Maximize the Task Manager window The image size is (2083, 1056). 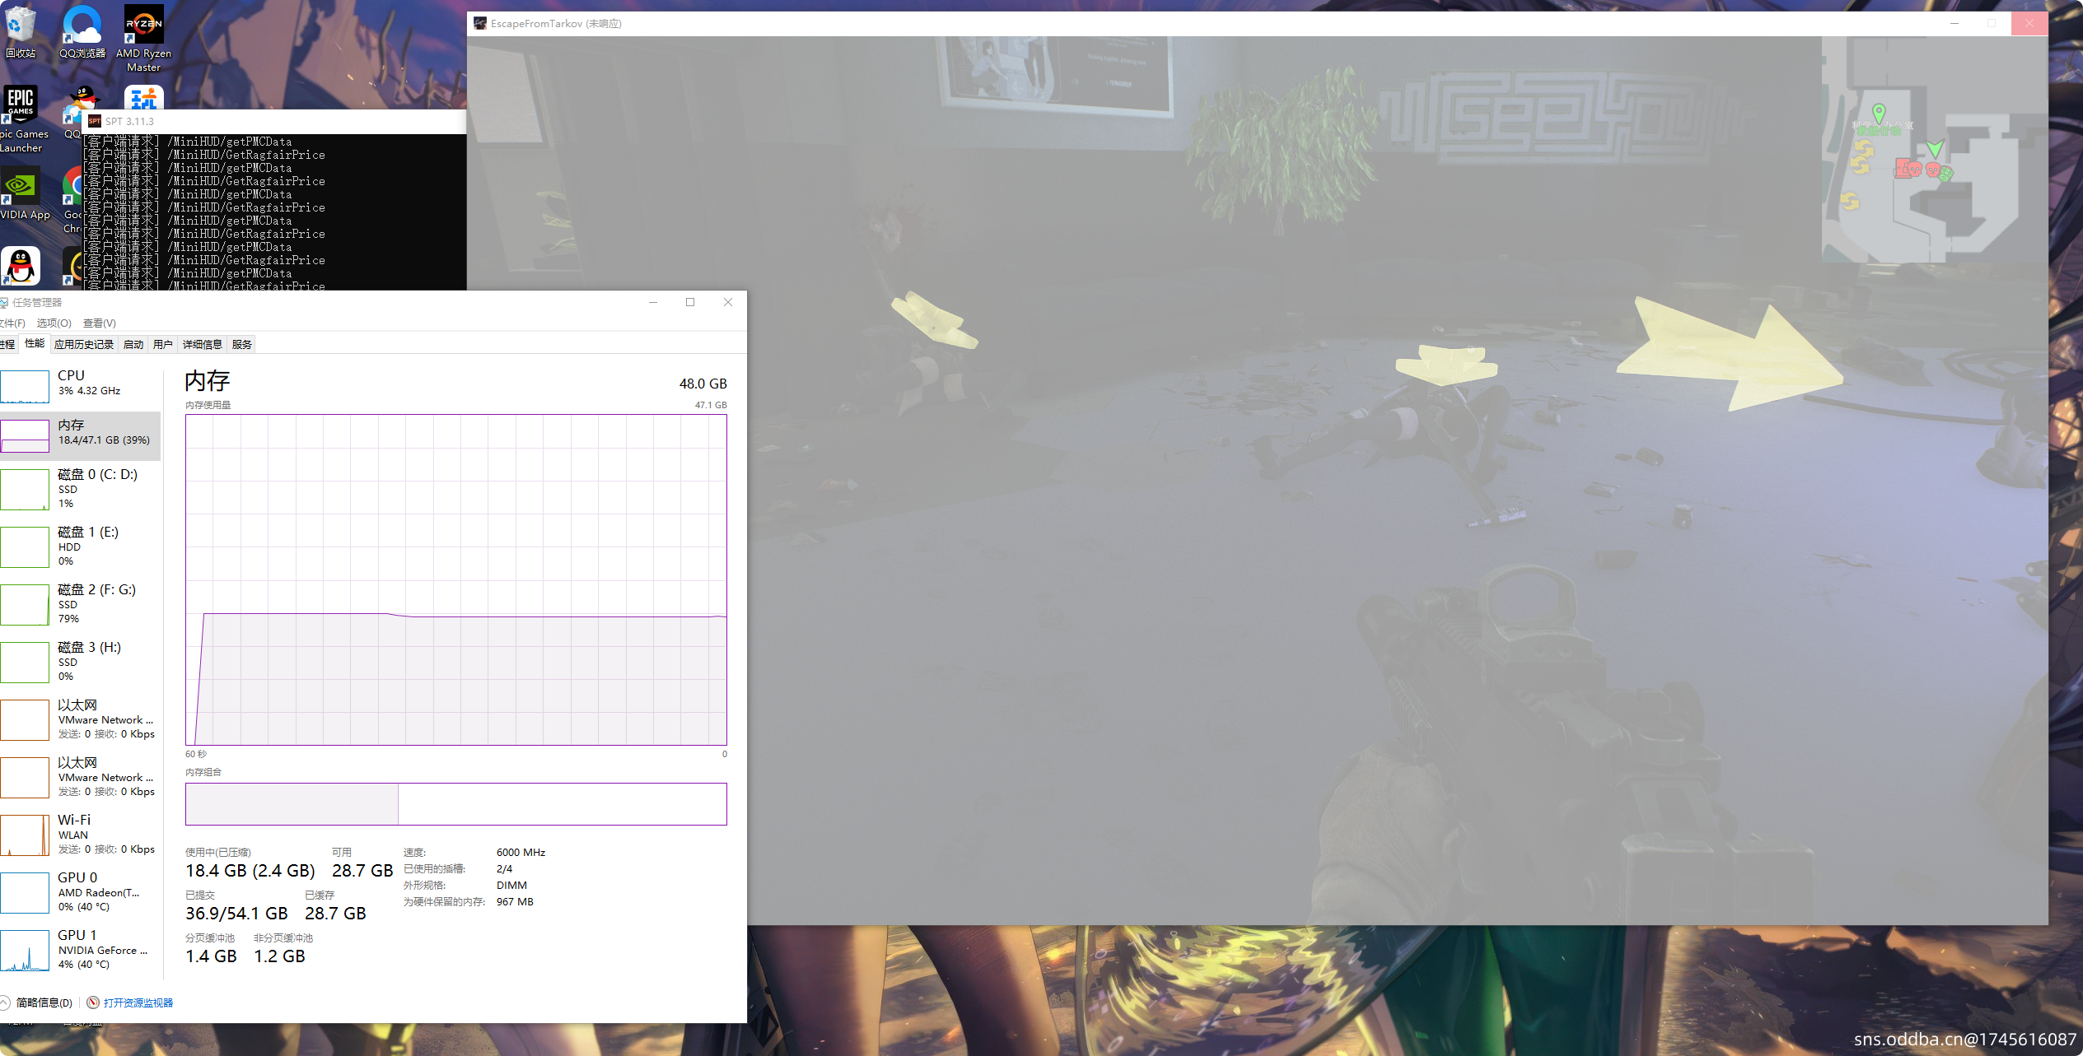690,302
